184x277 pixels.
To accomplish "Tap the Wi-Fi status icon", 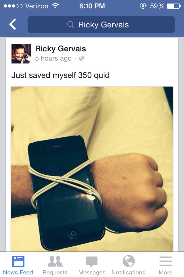I will [55, 6].
